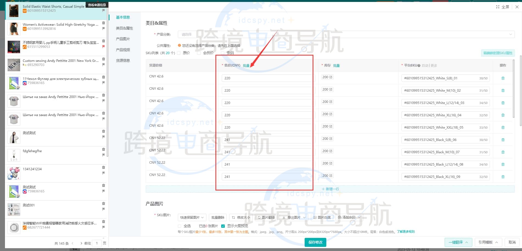Viewport: 522px width, 251px height.
Task: Click the 保存修改 save button
Action: tap(315, 242)
